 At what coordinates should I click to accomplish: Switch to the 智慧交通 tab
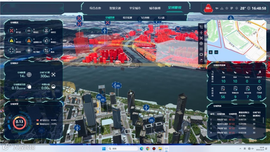pyautogui.click(x=115, y=8)
